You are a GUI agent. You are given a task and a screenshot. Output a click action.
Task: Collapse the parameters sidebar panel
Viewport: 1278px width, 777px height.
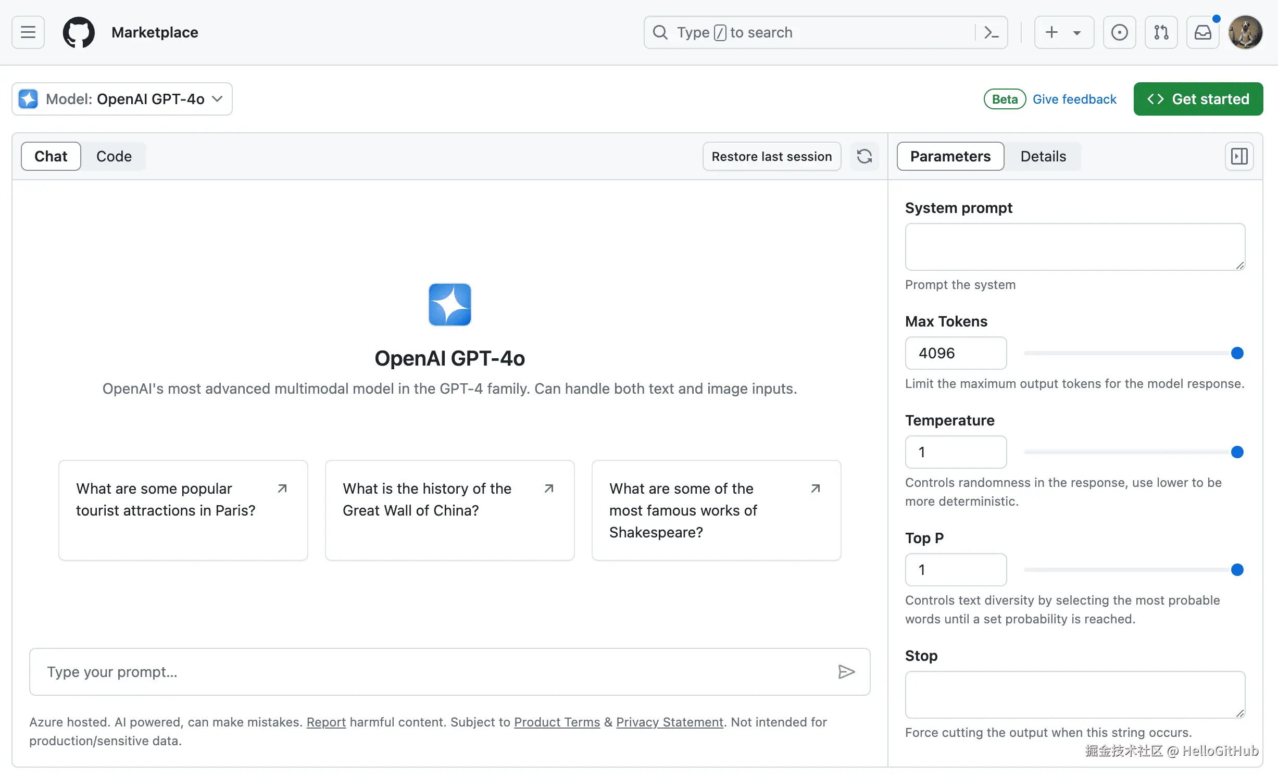(x=1239, y=156)
